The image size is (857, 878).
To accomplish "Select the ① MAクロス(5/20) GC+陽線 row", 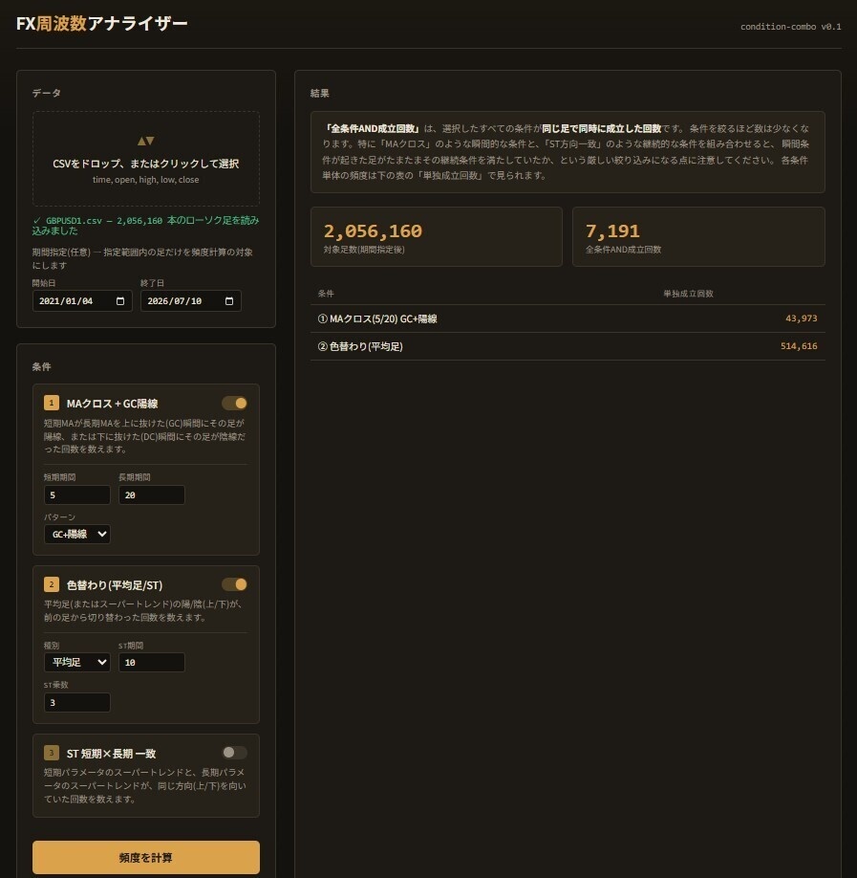I will [568, 318].
